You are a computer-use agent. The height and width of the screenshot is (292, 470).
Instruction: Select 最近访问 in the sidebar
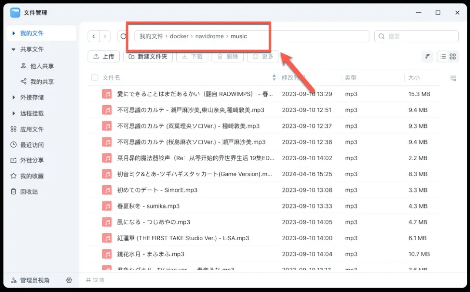[31, 145]
